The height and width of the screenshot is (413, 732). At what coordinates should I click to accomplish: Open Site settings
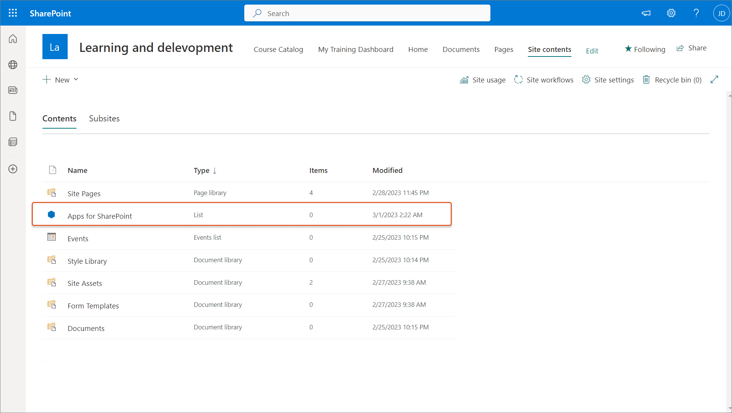[608, 79]
